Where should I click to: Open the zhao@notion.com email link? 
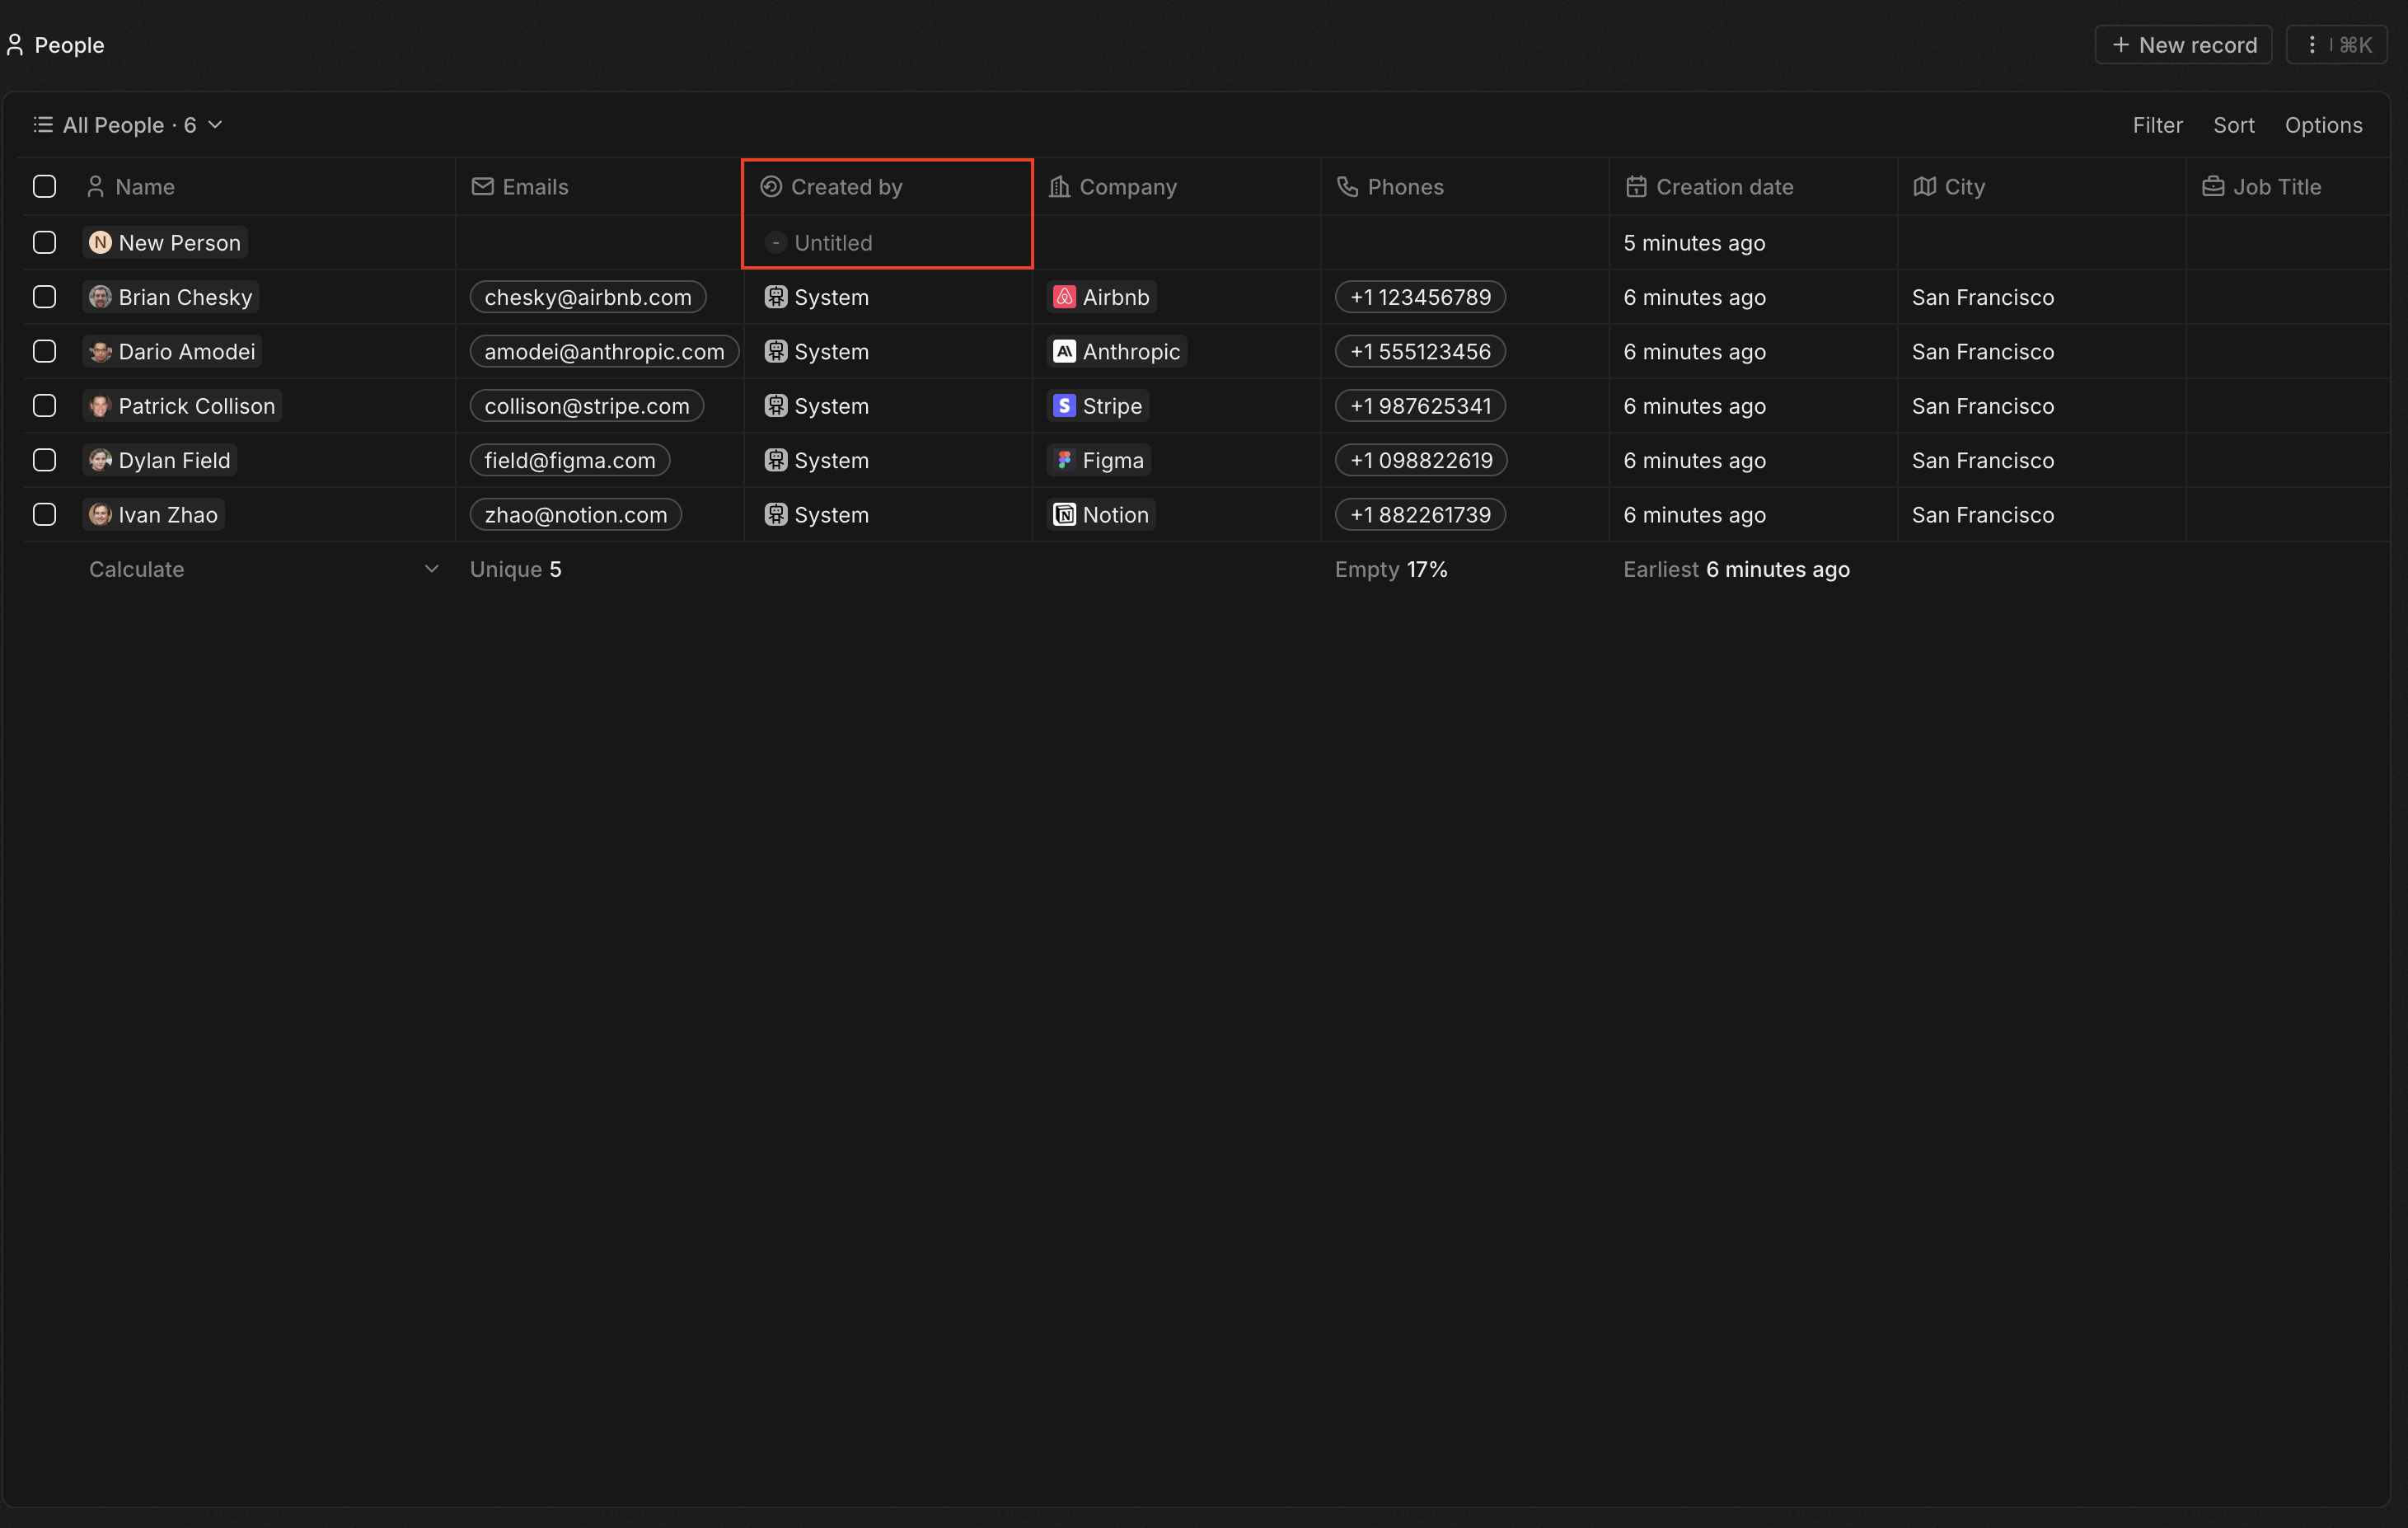(x=575, y=515)
